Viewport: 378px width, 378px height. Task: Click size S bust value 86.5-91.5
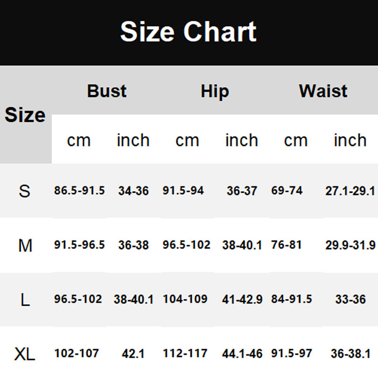click(x=79, y=191)
